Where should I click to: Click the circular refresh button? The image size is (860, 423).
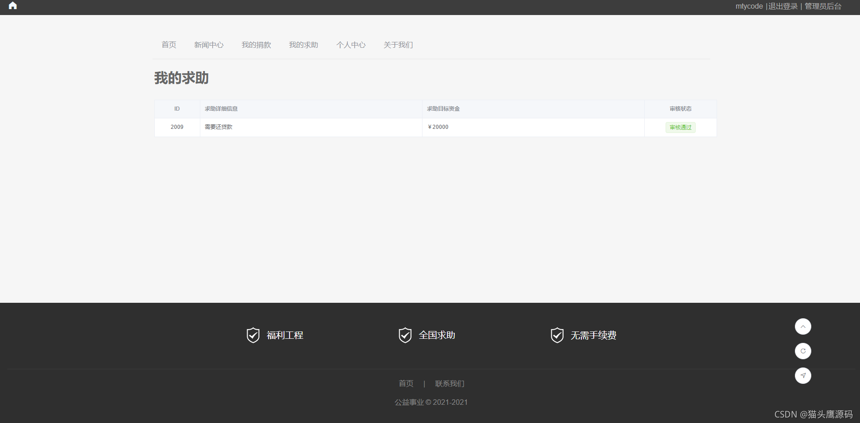(803, 351)
